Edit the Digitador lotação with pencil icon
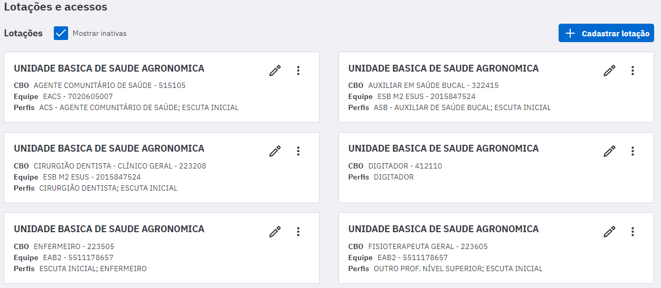Viewport: 661px width, 288px height. coord(610,151)
